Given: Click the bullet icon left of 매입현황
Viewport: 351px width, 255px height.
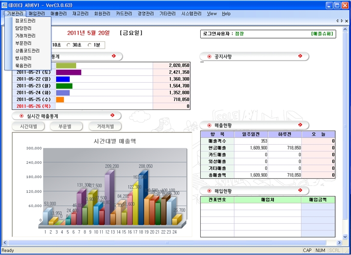Looking at the screenshot, I should (209, 191).
